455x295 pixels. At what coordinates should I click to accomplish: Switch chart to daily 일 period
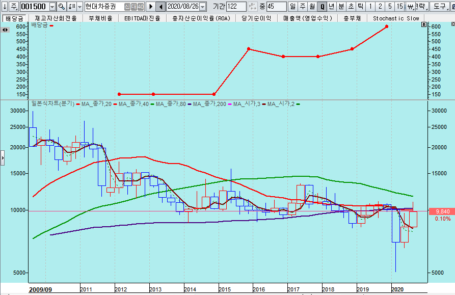[x=292, y=7]
